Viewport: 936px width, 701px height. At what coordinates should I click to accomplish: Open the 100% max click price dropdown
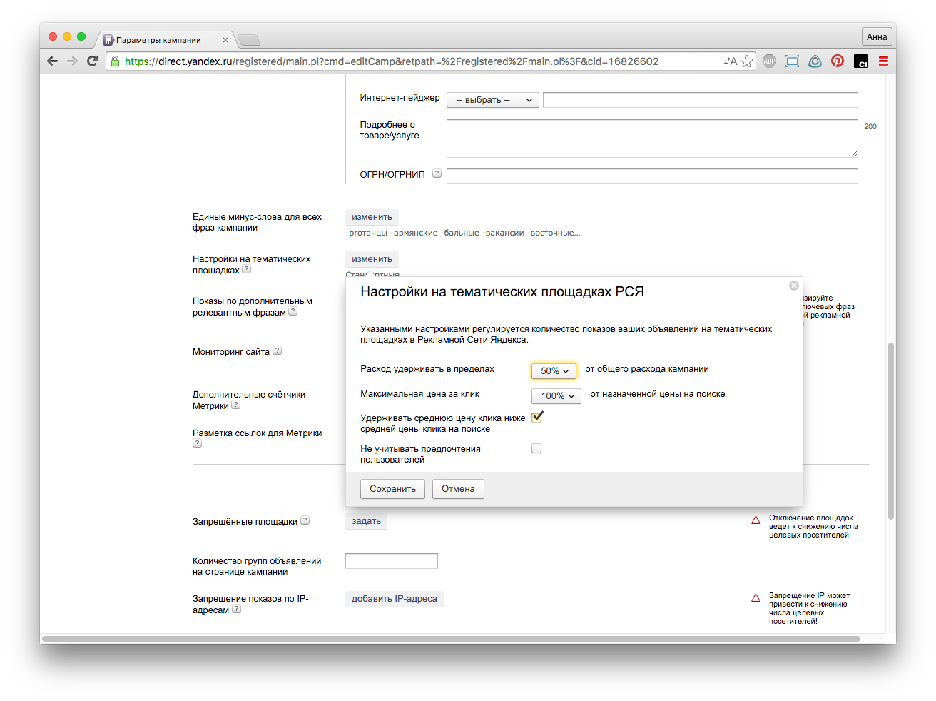pos(556,395)
